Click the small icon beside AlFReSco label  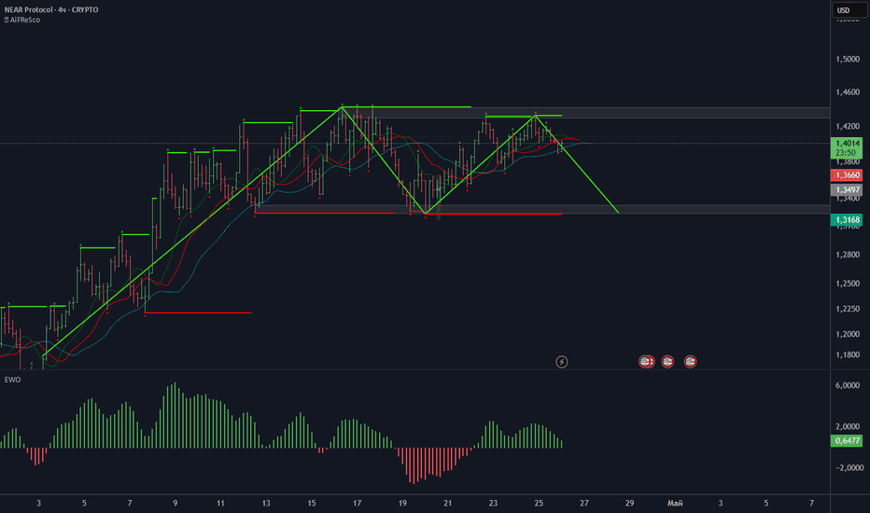[x=7, y=20]
